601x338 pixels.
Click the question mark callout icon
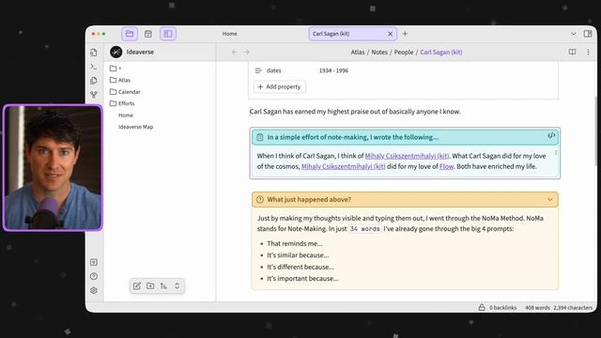click(260, 199)
